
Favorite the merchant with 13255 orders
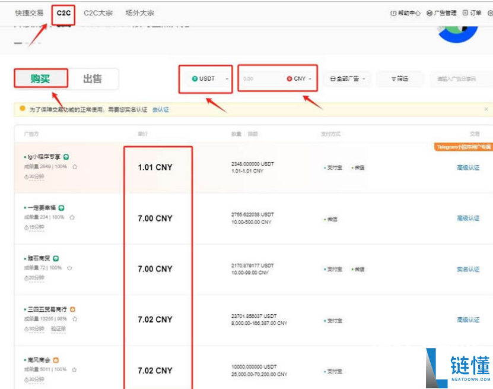click(75, 319)
